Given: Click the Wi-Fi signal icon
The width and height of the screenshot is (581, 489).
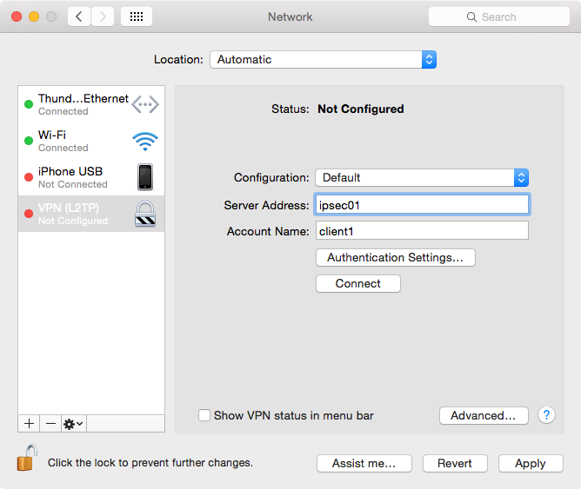Looking at the screenshot, I should (145, 141).
